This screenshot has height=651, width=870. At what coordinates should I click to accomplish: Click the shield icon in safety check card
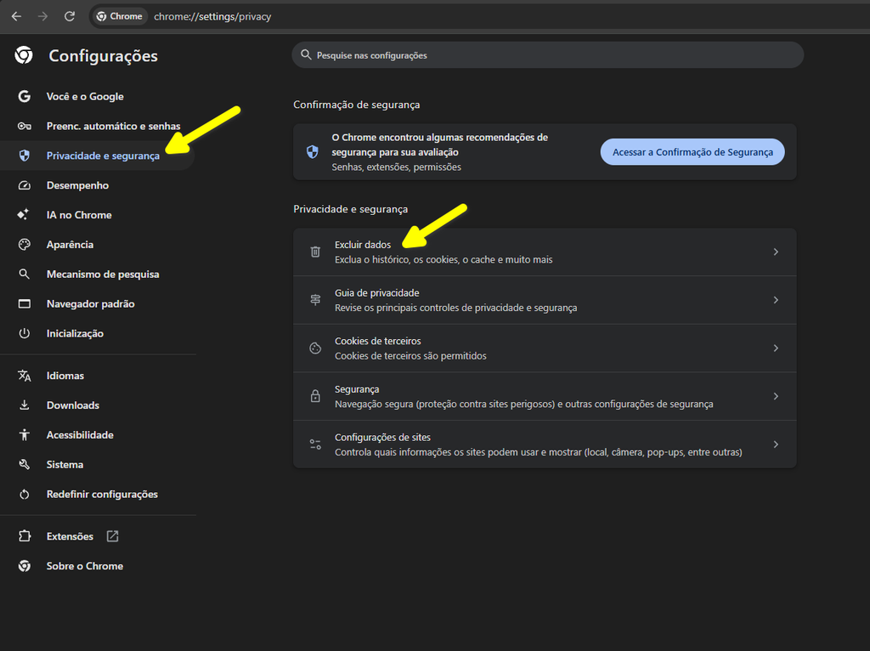coord(313,152)
